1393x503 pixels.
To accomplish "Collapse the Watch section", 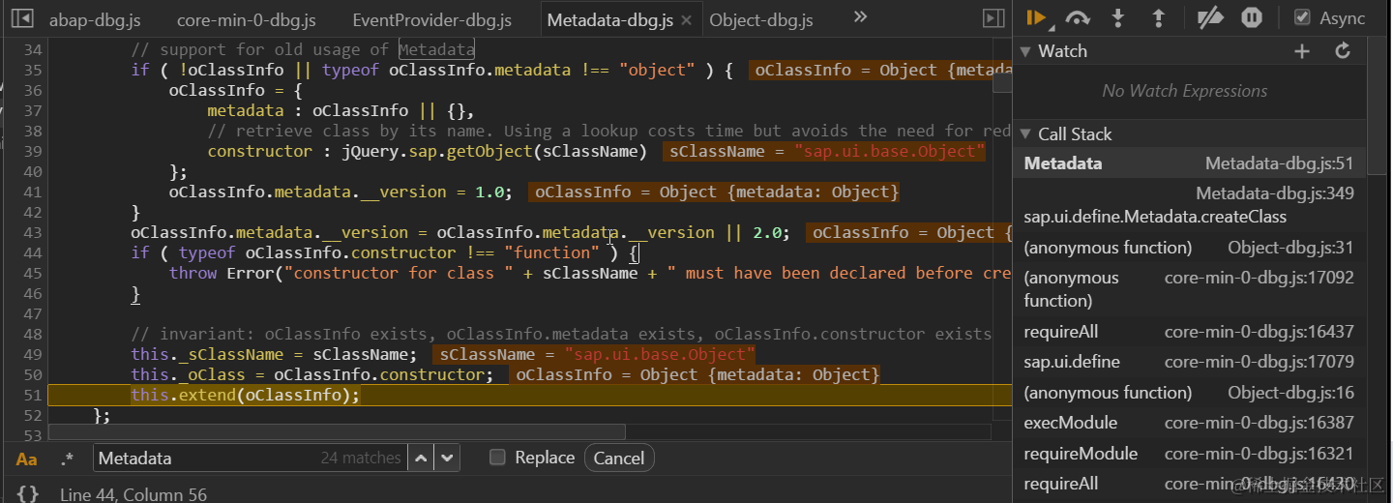I will coord(1027,51).
